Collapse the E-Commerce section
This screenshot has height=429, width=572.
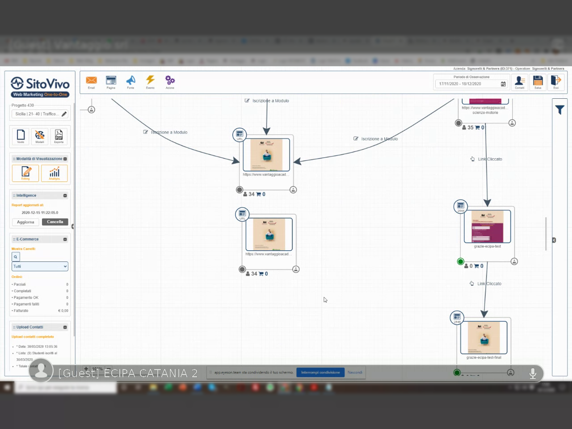pyautogui.click(x=65, y=240)
